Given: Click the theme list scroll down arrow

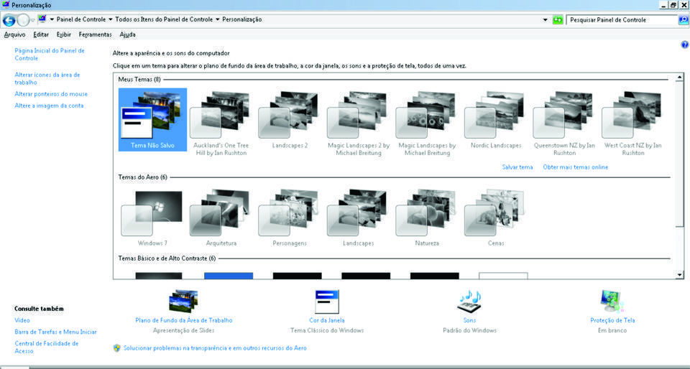Looking at the screenshot, I should 680,274.
